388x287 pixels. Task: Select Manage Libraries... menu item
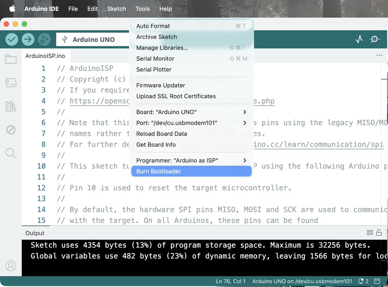[x=191, y=48]
